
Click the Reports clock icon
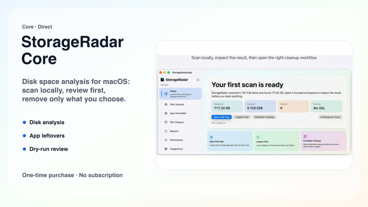click(x=166, y=131)
